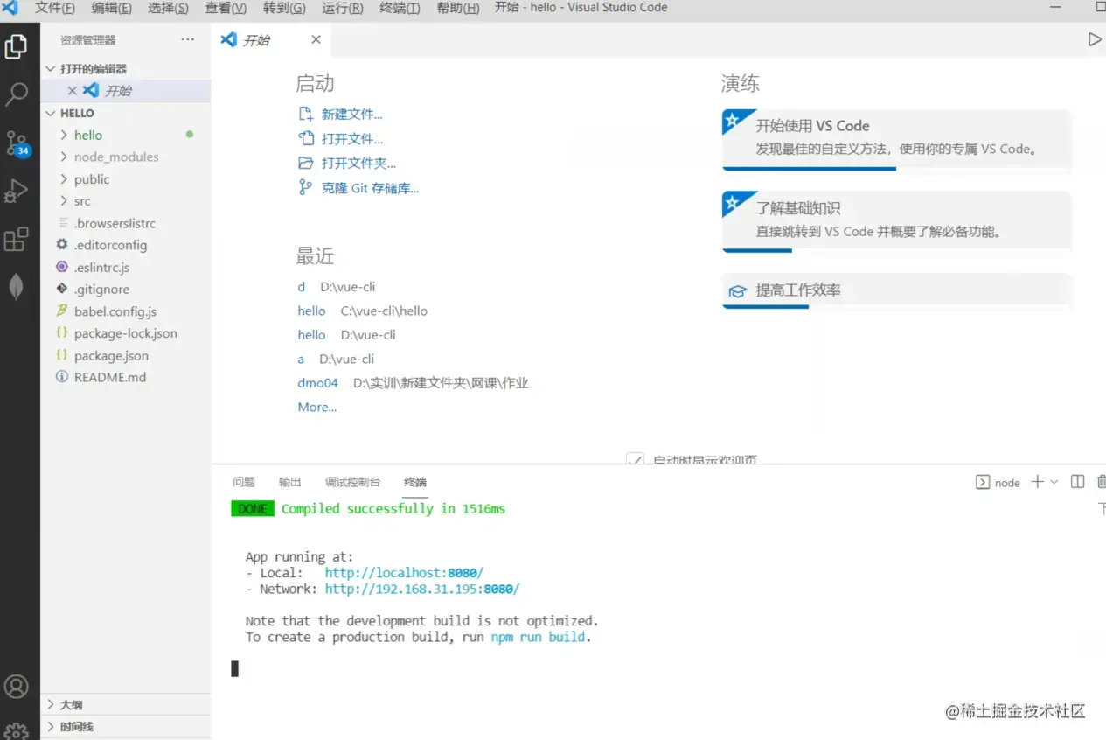Viewport: 1106px width, 740px height.
Task: Open the MongoDB leaf icon view
Action: (16, 287)
